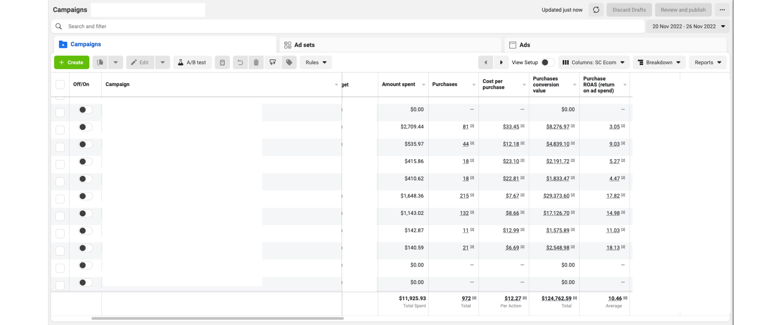Toggle off/on switch for $415.86 campaign

pos(86,162)
